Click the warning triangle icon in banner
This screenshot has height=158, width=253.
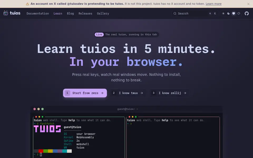click(x=27, y=4)
